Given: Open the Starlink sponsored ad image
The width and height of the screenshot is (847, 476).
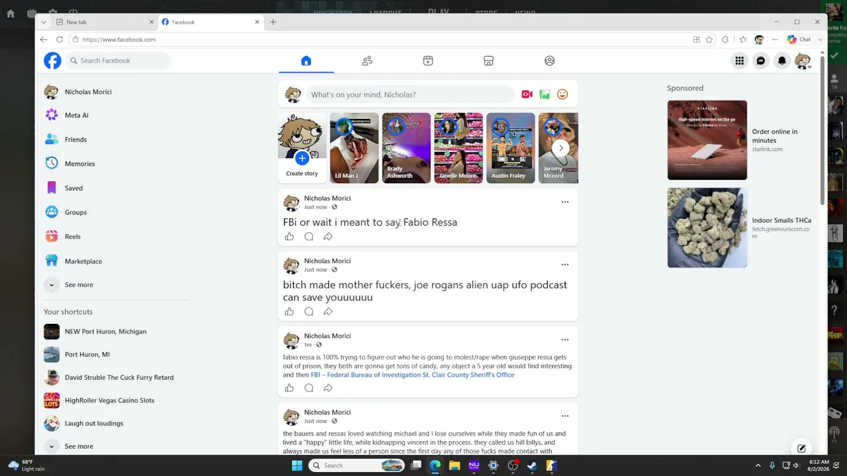Looking at the screenshot, I should 707,140.
